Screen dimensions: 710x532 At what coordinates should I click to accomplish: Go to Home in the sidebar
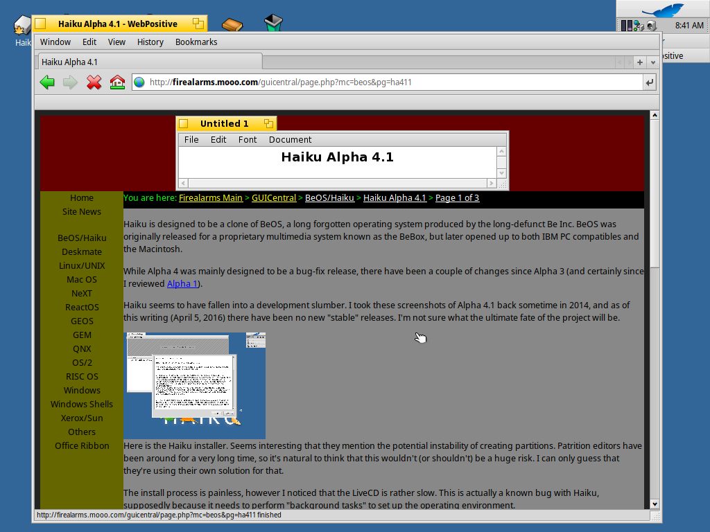click(82, 197)
